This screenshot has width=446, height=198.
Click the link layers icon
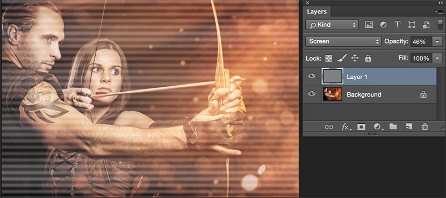[329, 127]
